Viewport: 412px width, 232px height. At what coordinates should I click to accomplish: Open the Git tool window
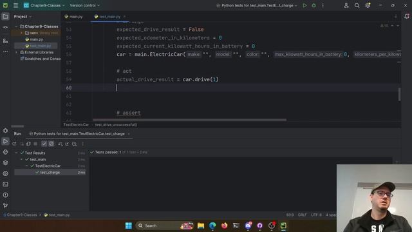[5, 206]
